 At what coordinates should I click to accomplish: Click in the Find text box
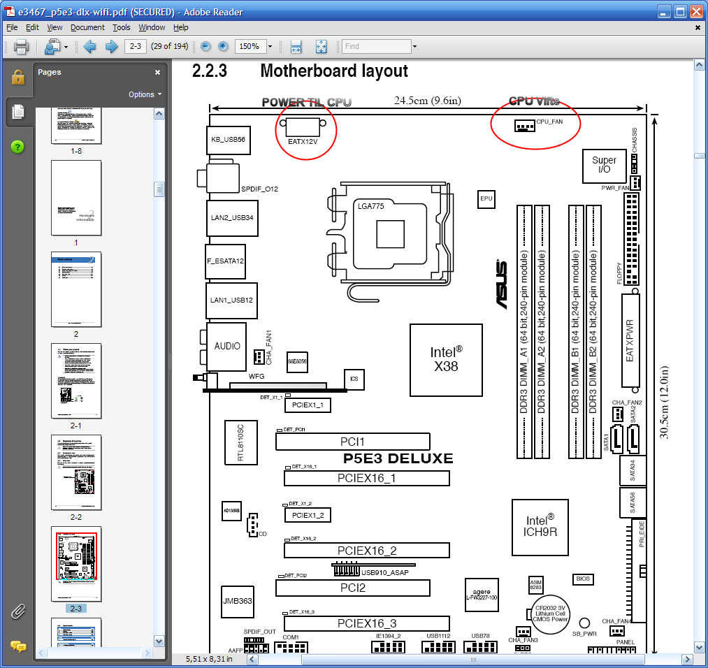(x=376, y=46)
